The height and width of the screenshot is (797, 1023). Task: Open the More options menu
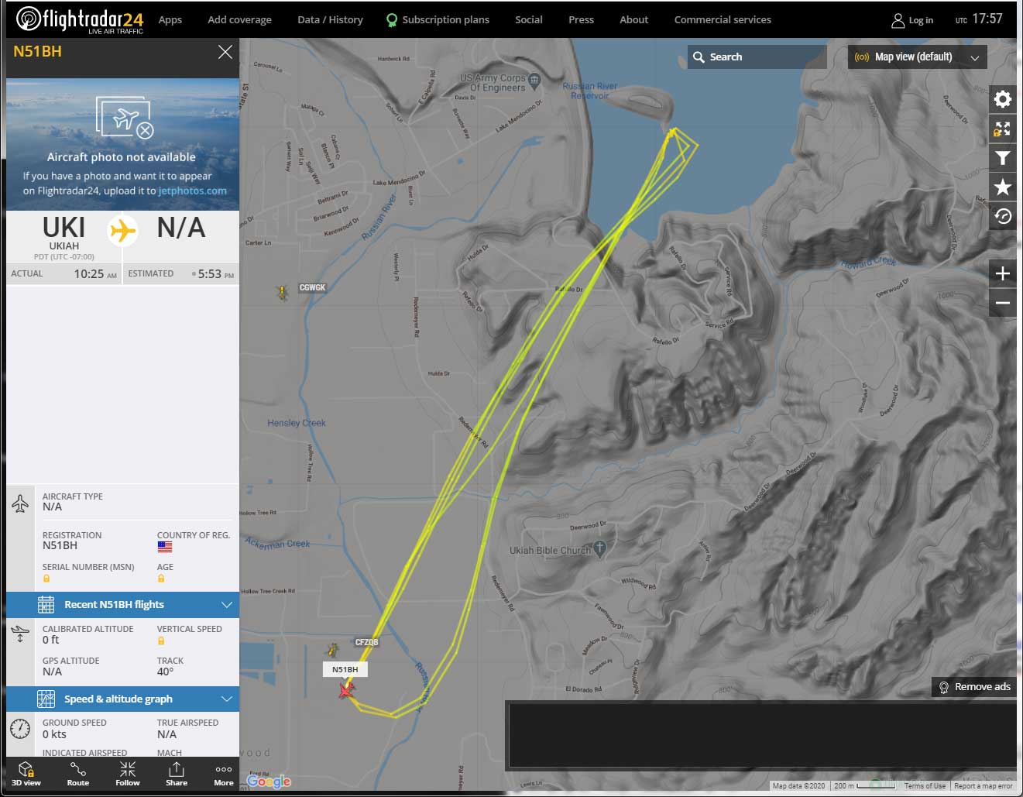click(224, 773)
